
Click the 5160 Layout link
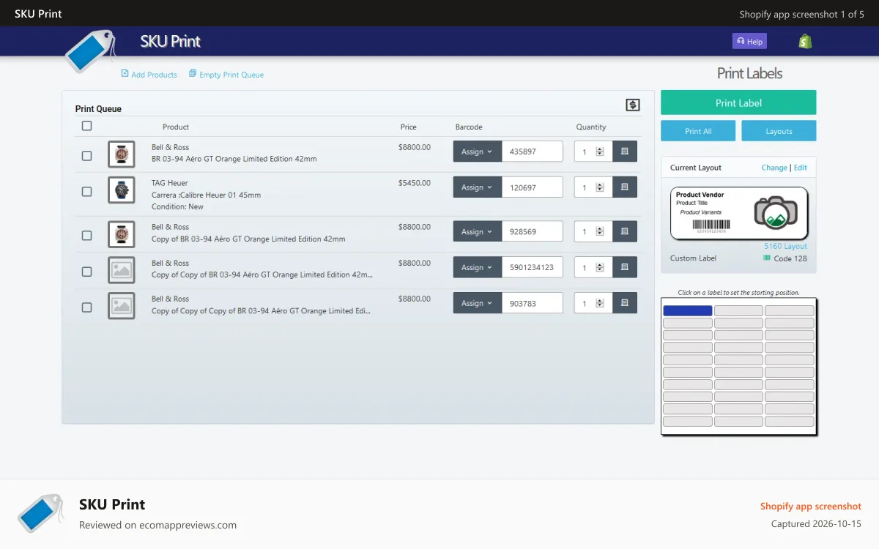(785, 247)
